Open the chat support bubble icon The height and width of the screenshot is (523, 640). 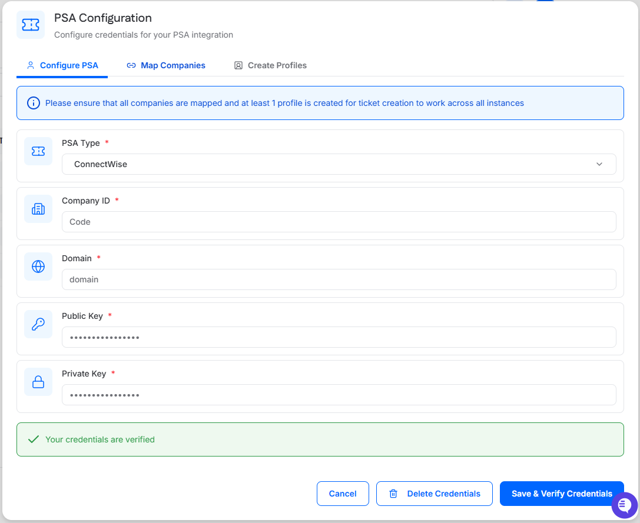click(625, 505)
